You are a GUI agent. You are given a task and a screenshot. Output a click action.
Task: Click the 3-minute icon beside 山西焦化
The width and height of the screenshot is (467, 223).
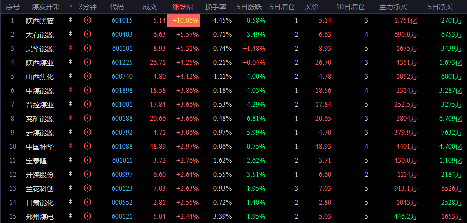click(88, 76)
